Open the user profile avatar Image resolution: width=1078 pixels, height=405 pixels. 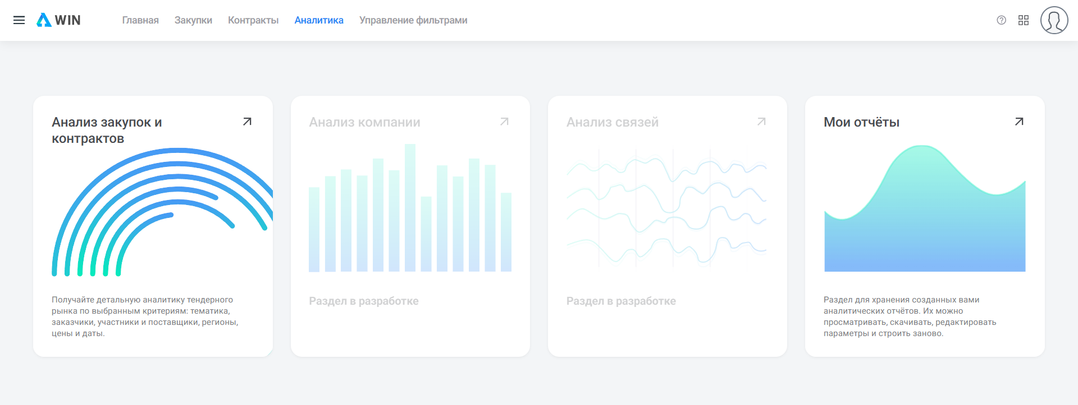pos(1054,20)
